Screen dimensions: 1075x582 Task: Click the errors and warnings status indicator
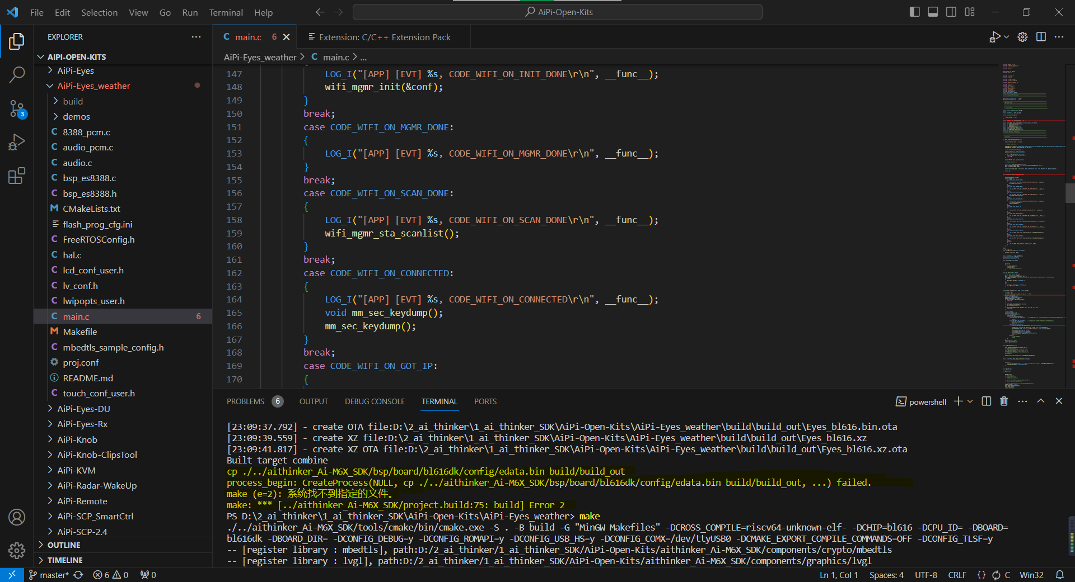click(x=111, y=575)
